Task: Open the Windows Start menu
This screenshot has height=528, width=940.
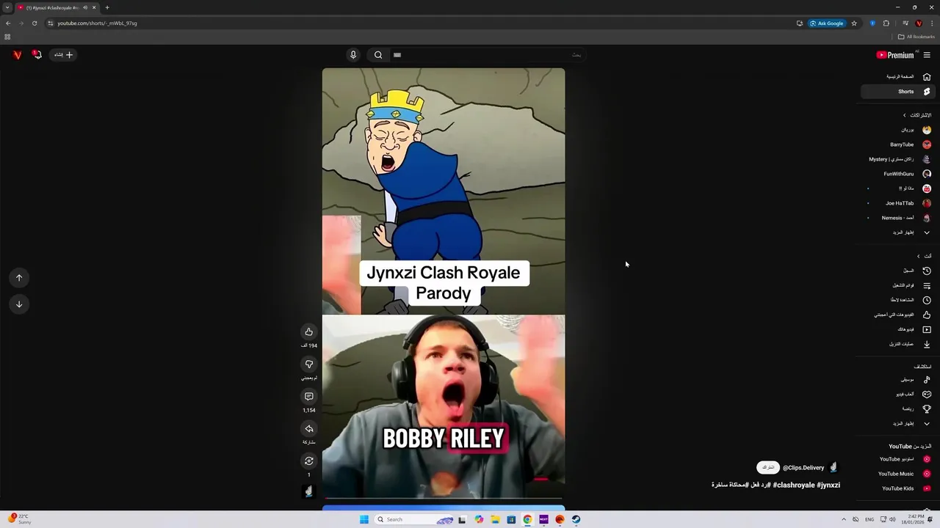Action: click(x=364, y=519)
